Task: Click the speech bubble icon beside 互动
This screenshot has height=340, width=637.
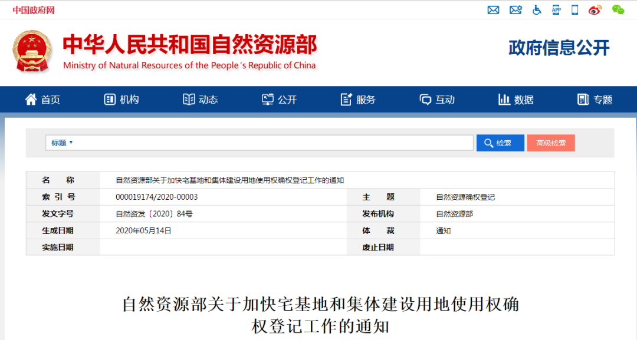Action: (x=425, y=100)
